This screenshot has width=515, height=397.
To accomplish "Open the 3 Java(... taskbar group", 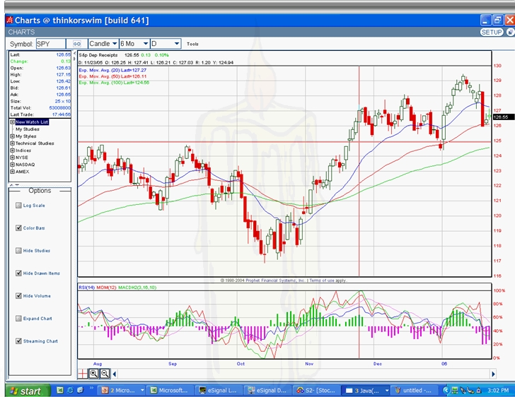I will click(365, 391).
